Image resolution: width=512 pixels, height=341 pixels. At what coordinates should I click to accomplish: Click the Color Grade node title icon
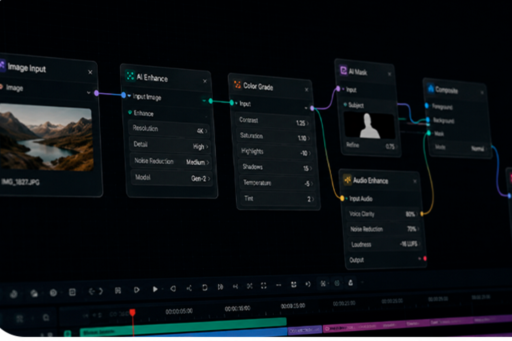[237, 85]
